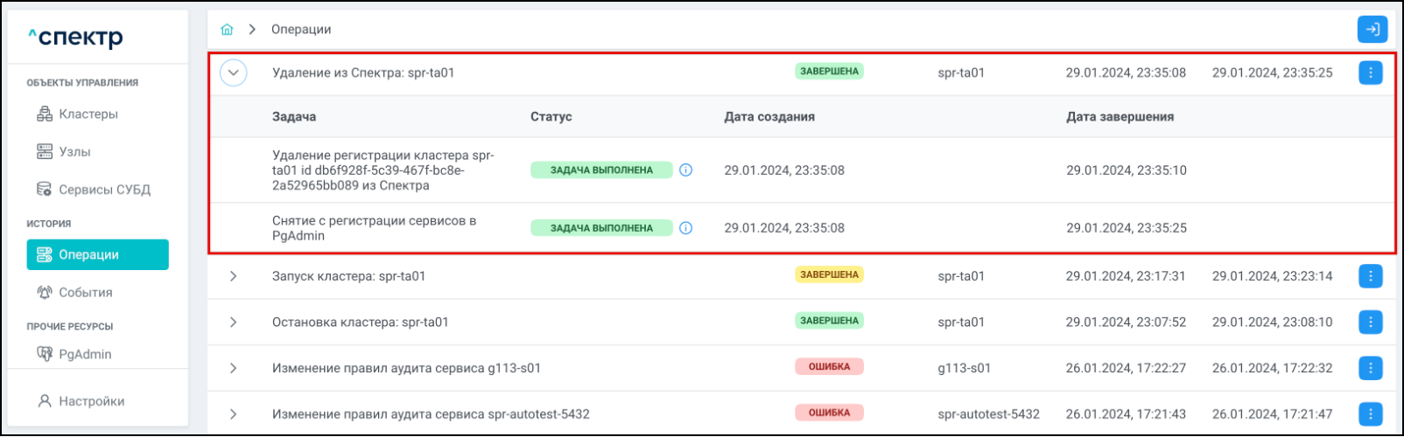Expand the g113-s01 audit rules operation
This screenshot has height=437, width=1404.
click(234, 368)
